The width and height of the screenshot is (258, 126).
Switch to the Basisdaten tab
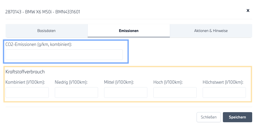point(46,31)
